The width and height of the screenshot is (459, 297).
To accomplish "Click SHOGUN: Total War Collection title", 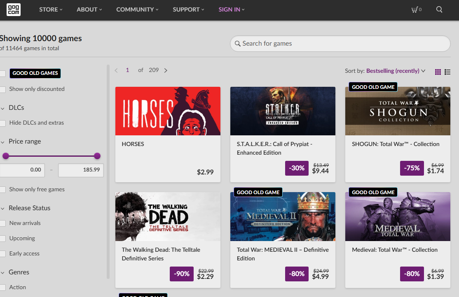I will tap(396, 144).
